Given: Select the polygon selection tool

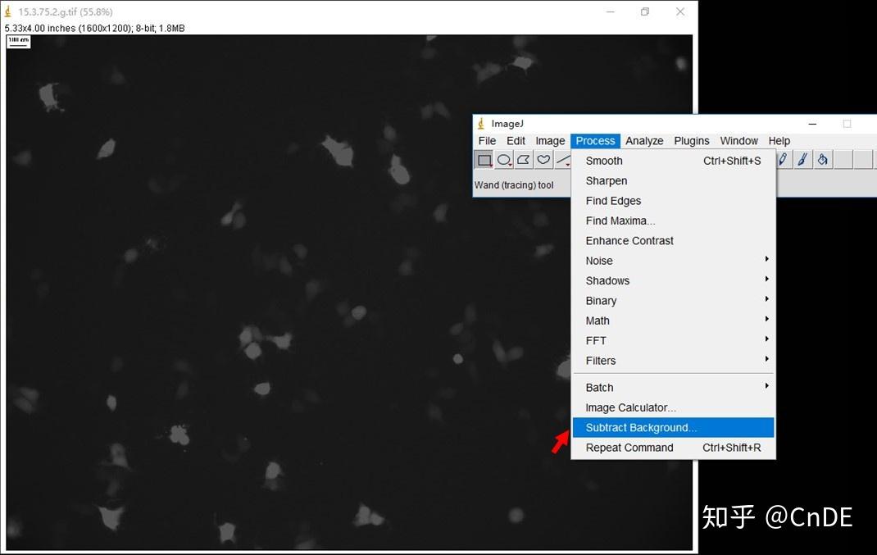Looking at the screenshot, I should pyautogui.click(x=524, y=160).
